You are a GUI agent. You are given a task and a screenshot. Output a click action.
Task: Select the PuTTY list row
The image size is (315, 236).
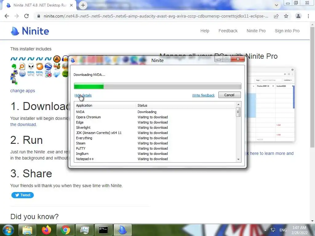(155, 148)
